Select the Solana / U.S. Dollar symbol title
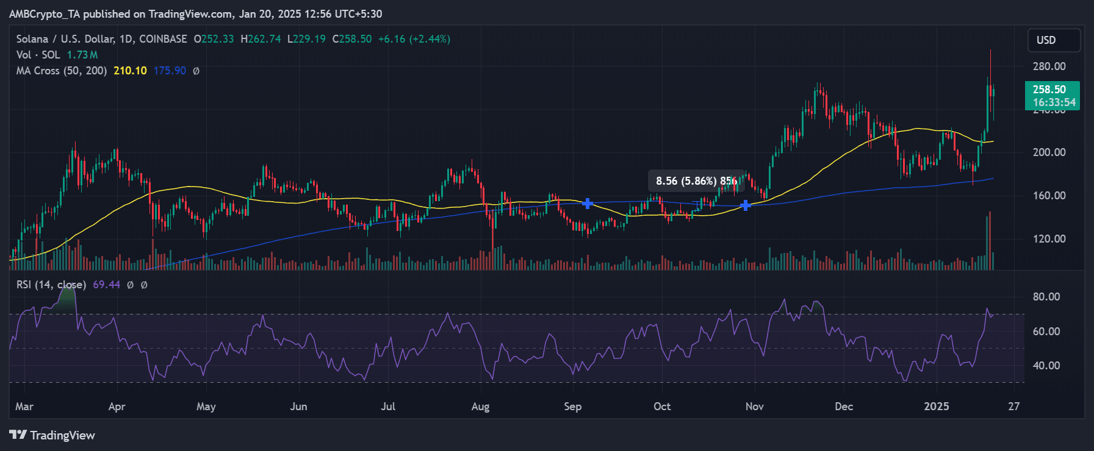This screenshot has height=451, width=1094. pos(101,39)
